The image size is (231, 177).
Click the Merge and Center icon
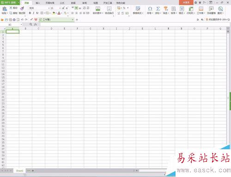tap(98, 8)
